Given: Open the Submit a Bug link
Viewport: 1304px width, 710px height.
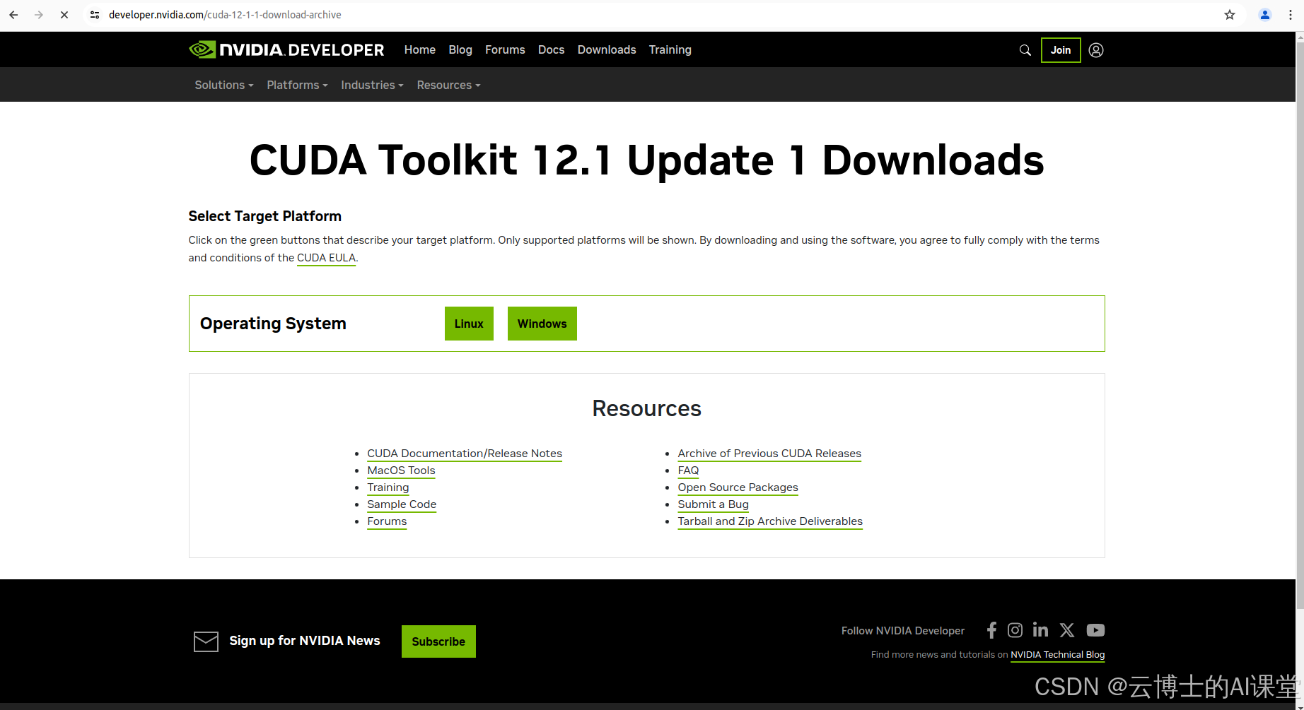Looking at the screenshot, I should tap(713, 504).
